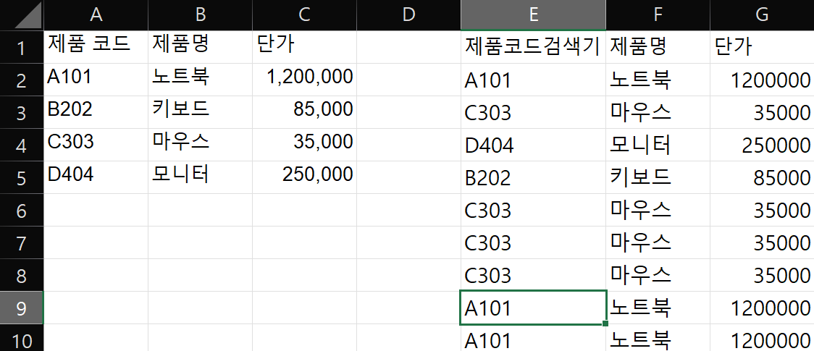Select cell B4 containing 마우스
This screenshot has width=814, height=351.
pos(201,145)
